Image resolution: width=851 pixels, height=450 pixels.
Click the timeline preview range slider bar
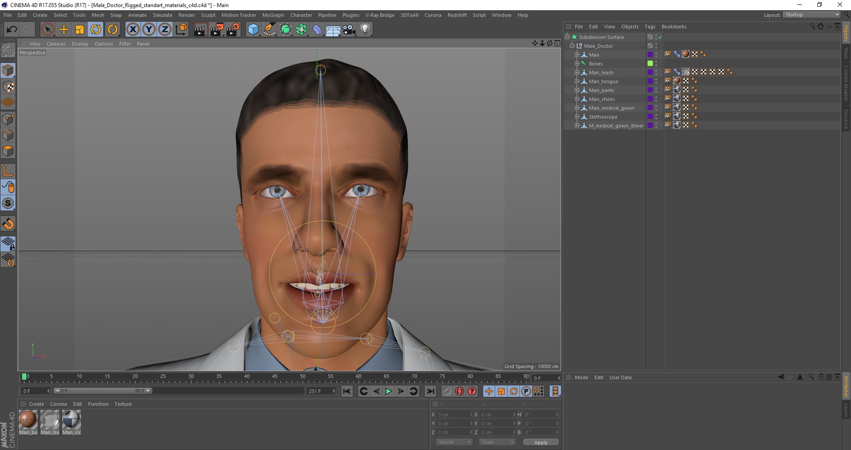103,391
